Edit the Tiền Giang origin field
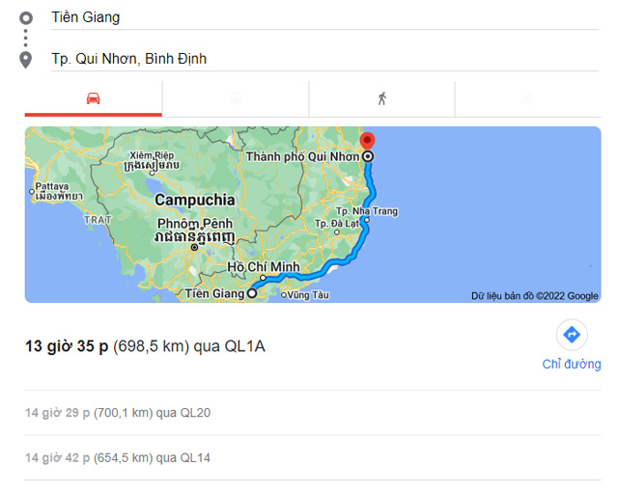This screenshot has height=492, width=618. (324, 17)
